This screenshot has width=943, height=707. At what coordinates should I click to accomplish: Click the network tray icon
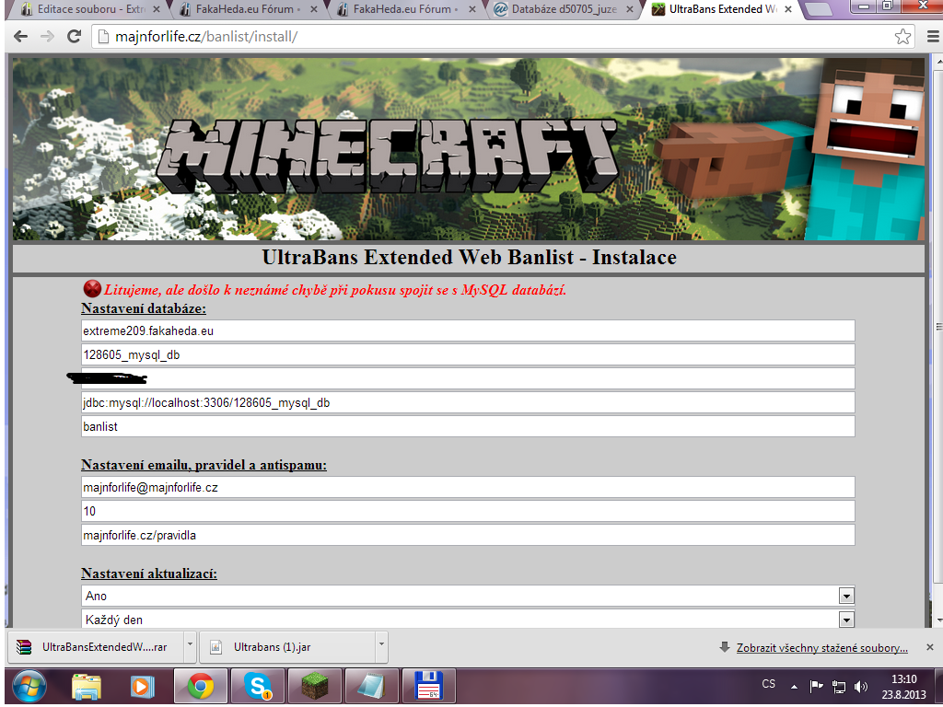coord(838,687)
